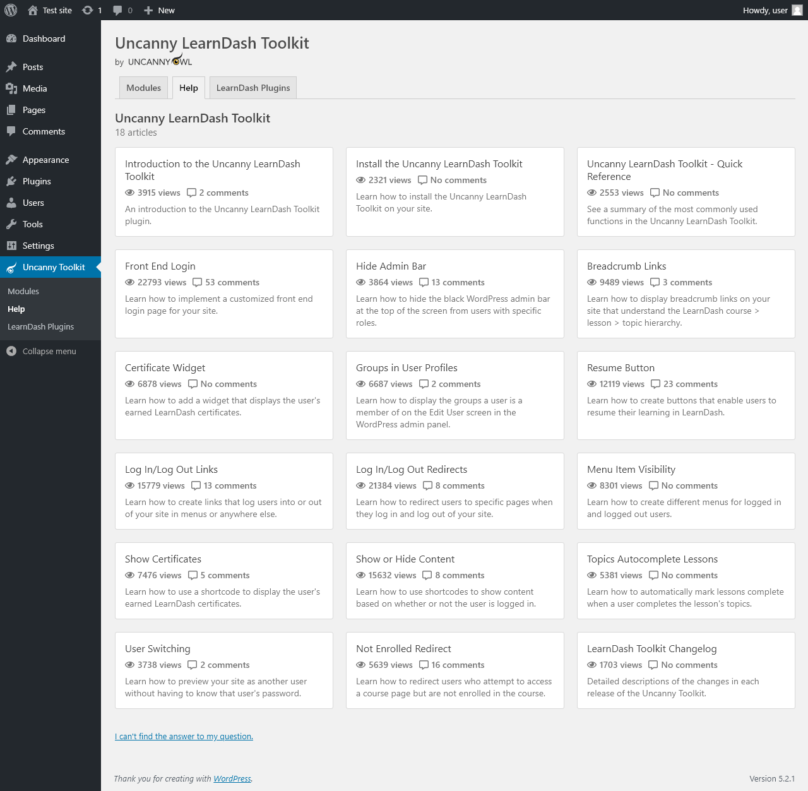The image size is (808, 791).
Task: Open the Log In/Log Out Redirects article
Action: pyautogui.click(x=455, y=491)
